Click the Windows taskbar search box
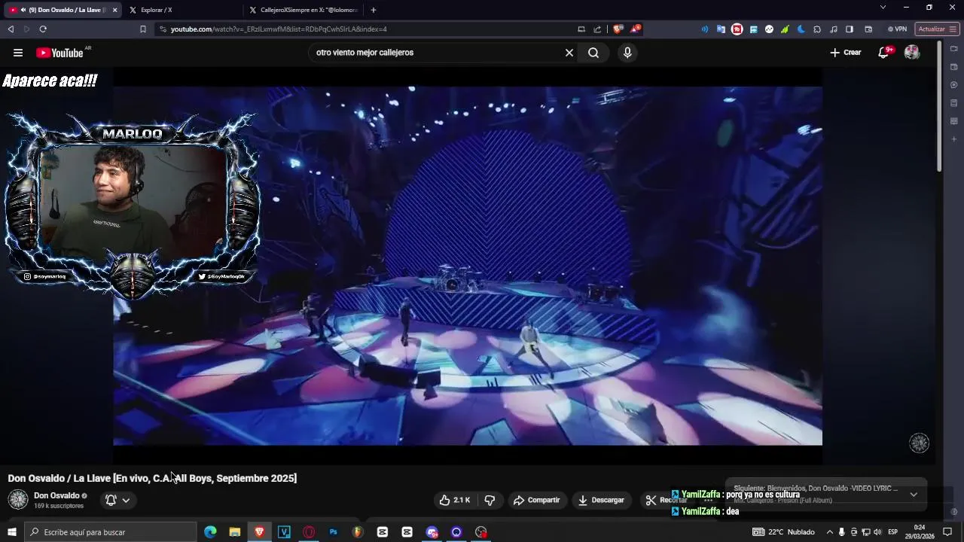 [111, 532]
